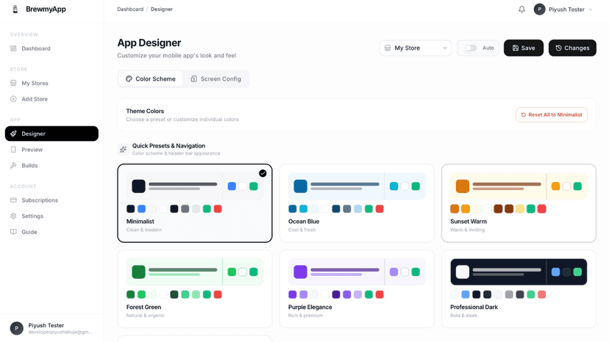Open My Stores in sidebar
The height and width of the screenshot is (342, 609).
[x=51, y=83]
